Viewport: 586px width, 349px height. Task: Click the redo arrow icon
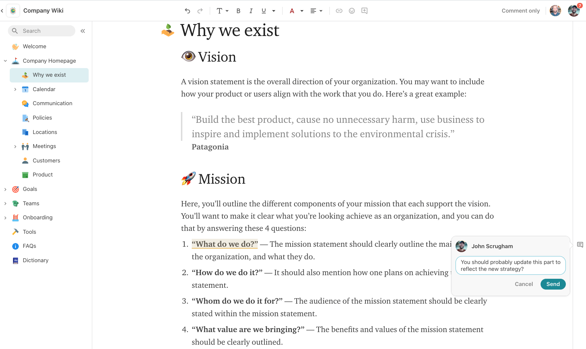pyautogui.click(x=200, y=11)
